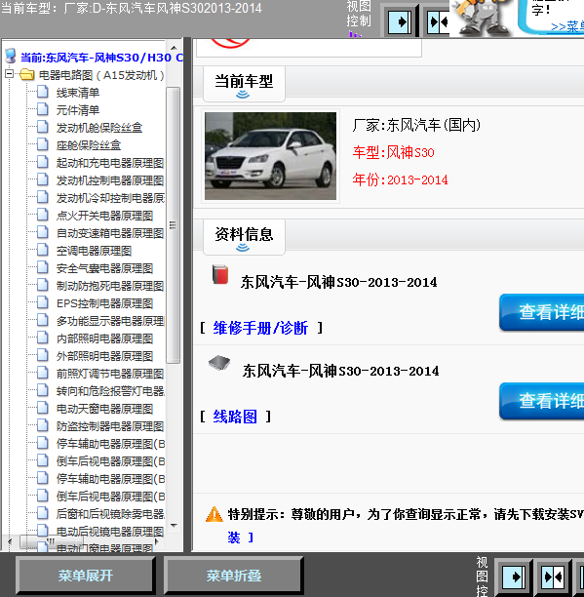Open 自动变速箱电器原理图
Image resolution: width=584 pixels, height=597 pixels.
click(x=110, y=233)
